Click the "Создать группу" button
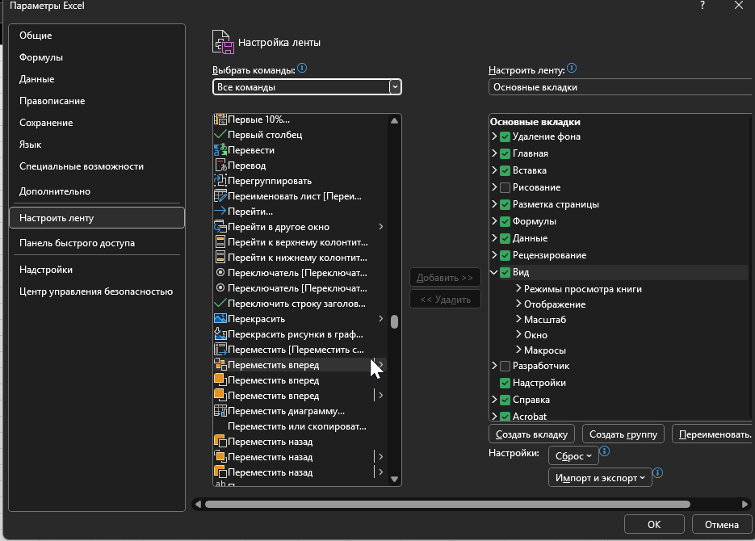This screenshot has height=541, width=755. tap(623, 434)
